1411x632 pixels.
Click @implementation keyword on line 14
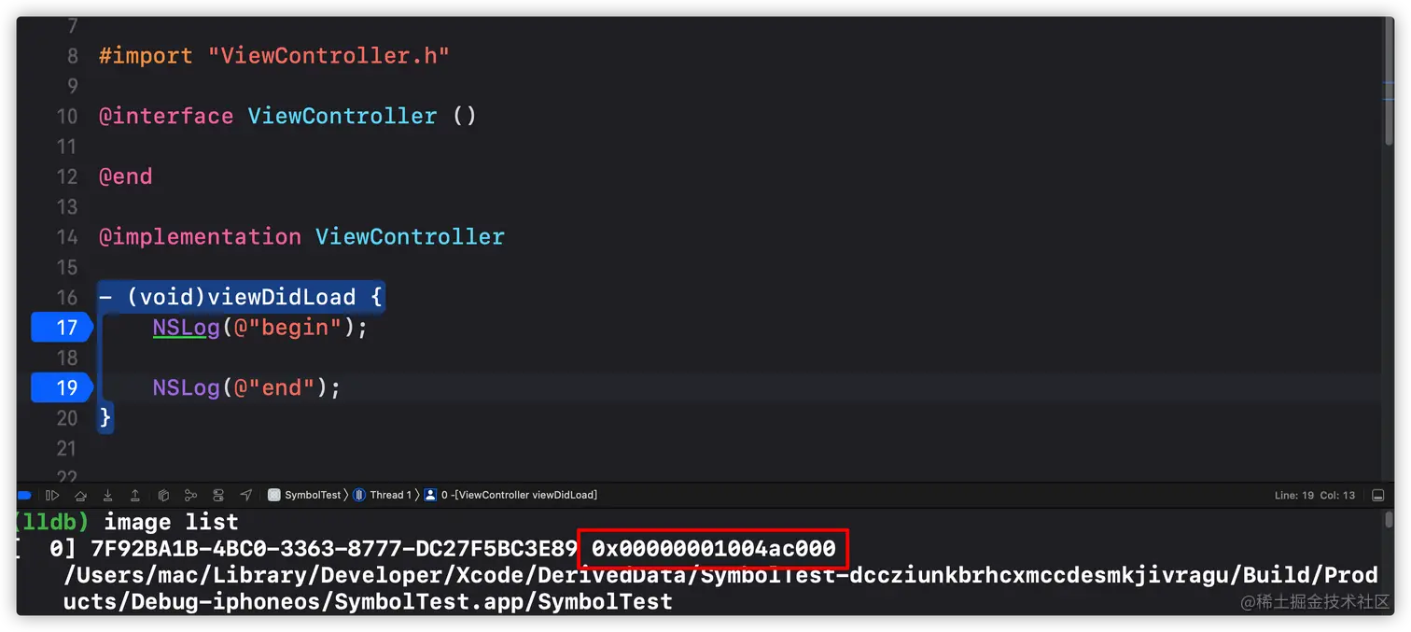pos(200,236)
